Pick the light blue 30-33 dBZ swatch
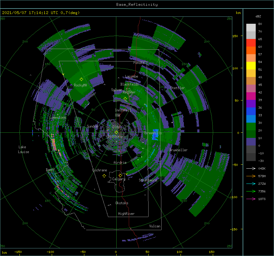 251,119
